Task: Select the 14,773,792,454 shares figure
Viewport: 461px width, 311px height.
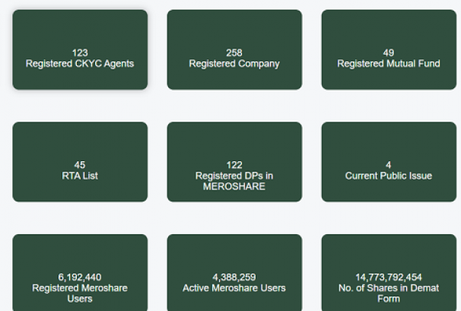Action: [x=389, y=277]
